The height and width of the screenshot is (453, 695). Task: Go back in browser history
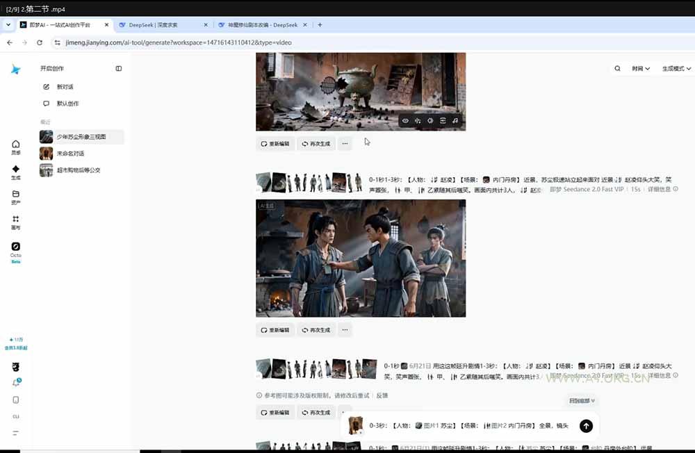point(10,42)
